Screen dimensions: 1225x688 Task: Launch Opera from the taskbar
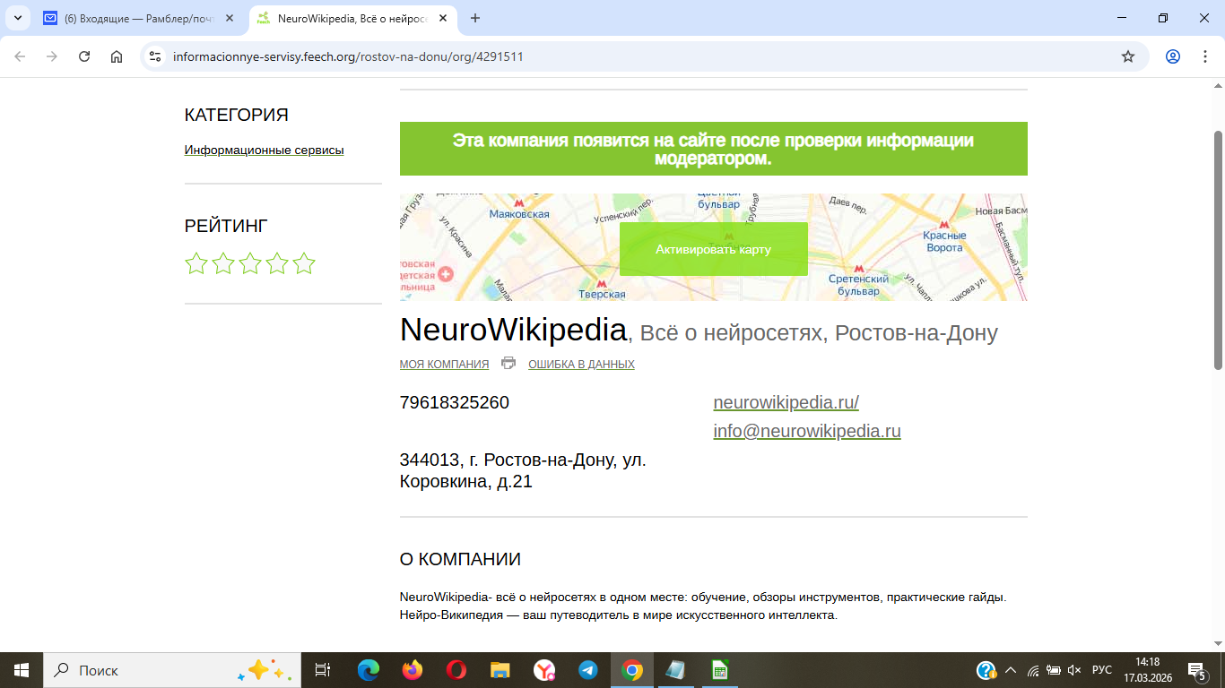pos(456,670)
